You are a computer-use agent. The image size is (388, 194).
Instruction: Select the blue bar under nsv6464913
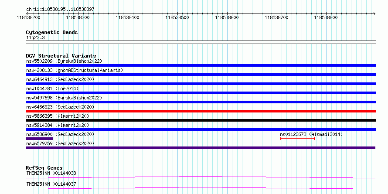click(201, 84)
